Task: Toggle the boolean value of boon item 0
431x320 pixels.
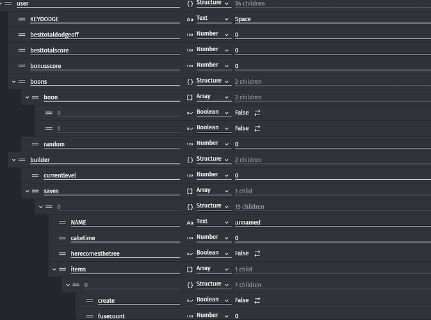Action: [x=257, y=113]
